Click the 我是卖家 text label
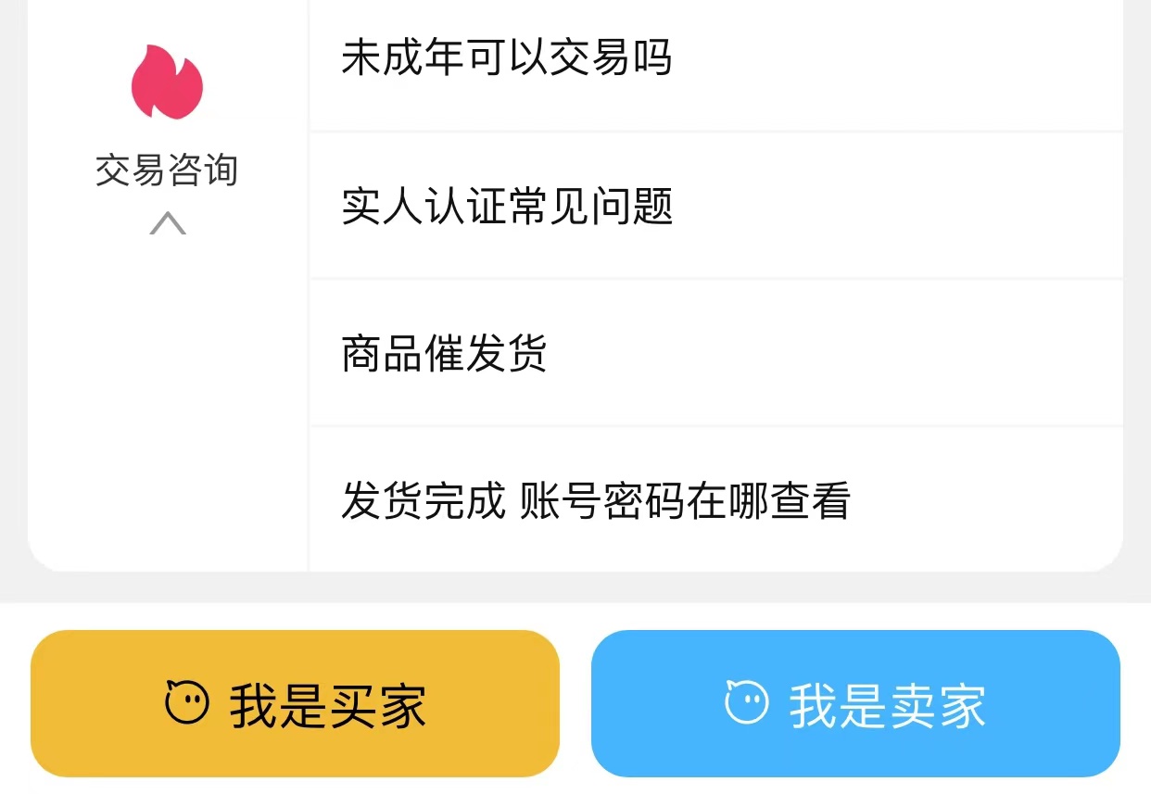 pyautogui.click(x=888, y=706)
